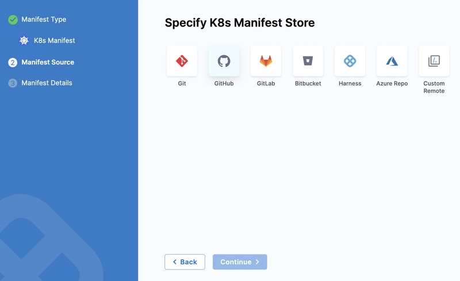Screen dimensions: 460x281
Task: Click the step 3 number badge
Action: pos(13,83)
